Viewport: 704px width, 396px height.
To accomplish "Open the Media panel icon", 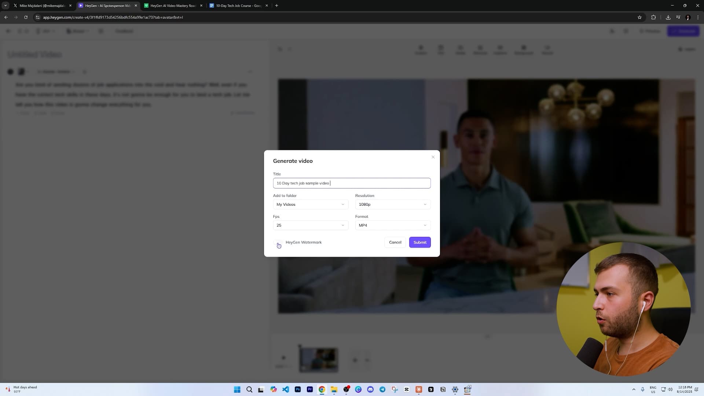I will click(x=460, y=49).
